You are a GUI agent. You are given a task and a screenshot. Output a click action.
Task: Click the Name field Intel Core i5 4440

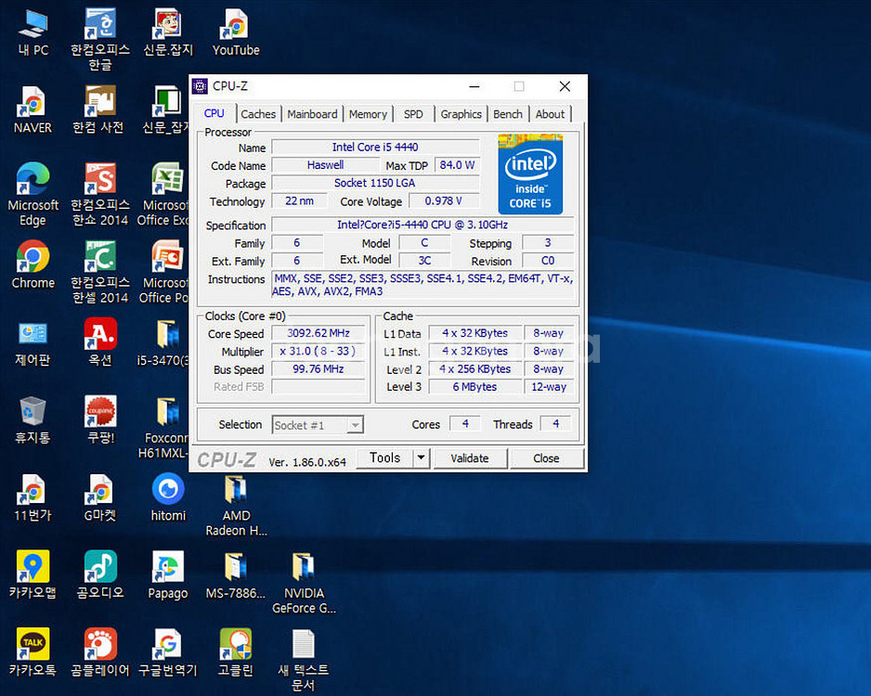coord(375,147)
